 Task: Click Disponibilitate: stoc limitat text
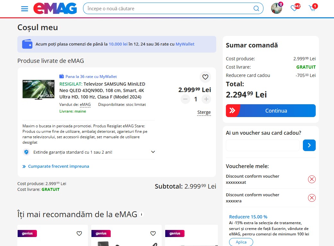click(x=122, y=105)
